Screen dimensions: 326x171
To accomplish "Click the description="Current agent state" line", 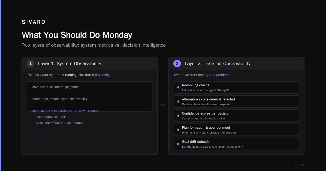I will pos(60,123).
